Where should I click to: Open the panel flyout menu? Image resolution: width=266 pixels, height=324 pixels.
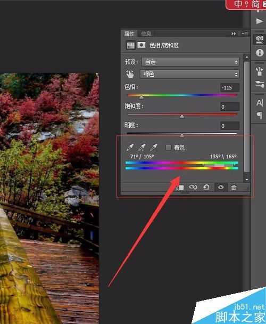[x=245, y=34]
